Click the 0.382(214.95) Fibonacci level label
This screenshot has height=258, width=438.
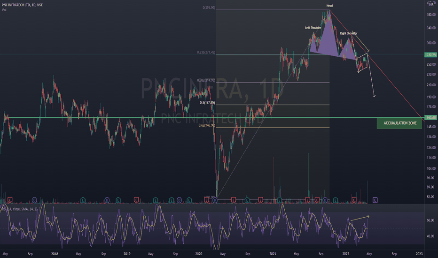(206, 80)
